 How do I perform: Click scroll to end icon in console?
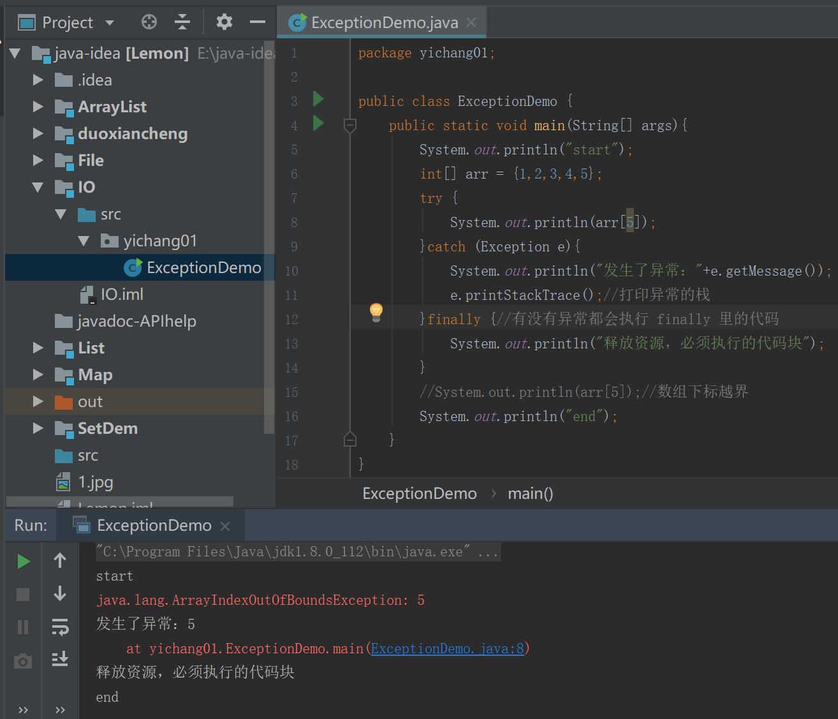click(60, 659)
